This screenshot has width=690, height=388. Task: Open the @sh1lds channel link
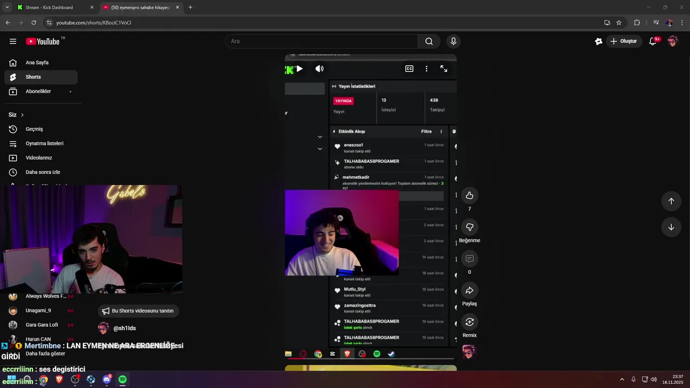point(125,328)
